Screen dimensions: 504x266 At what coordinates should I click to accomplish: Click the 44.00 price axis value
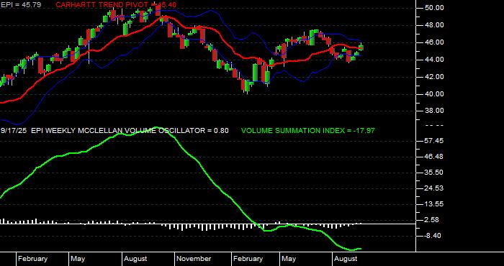coord(434,60)
